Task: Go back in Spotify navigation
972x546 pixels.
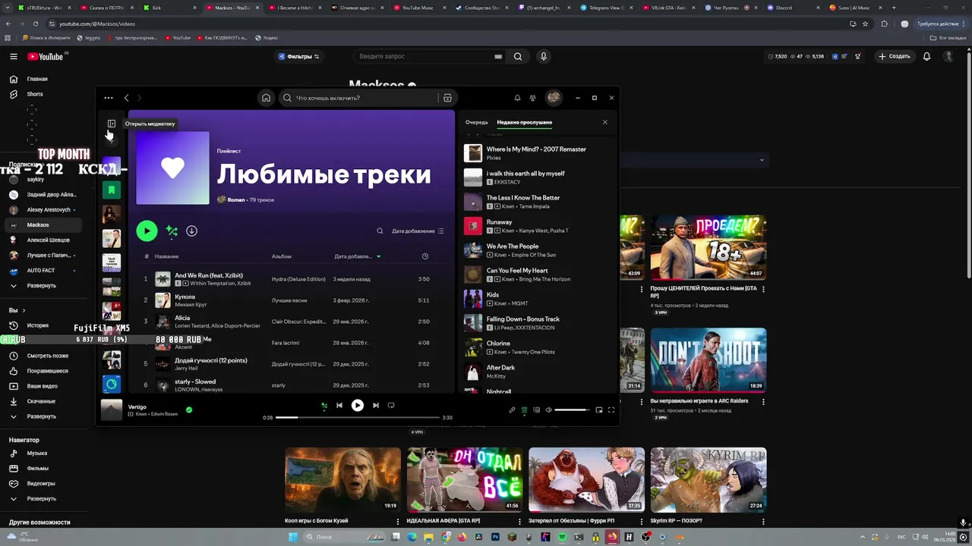Action: pos(127,98)
